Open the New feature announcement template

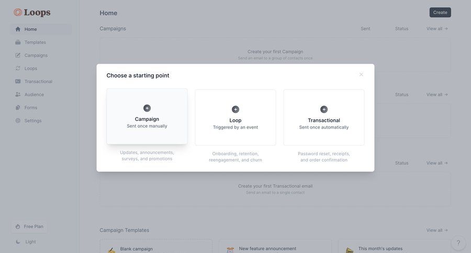pos(275,246)
